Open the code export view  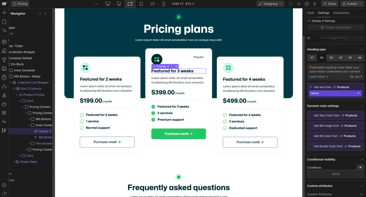pyautogui.click(x=299, y=4)
